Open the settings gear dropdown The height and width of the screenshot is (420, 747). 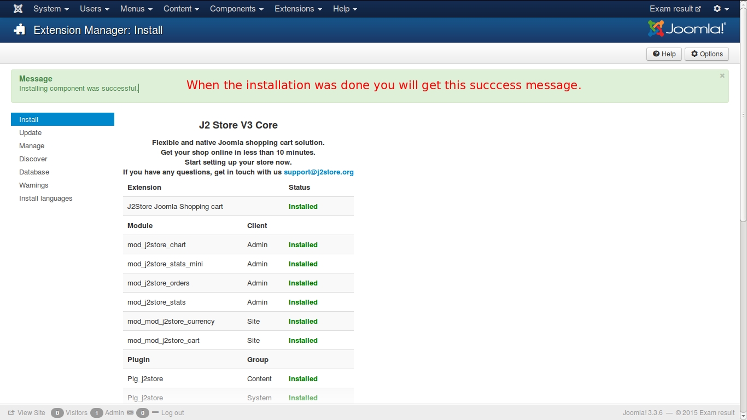pos(721,9)
